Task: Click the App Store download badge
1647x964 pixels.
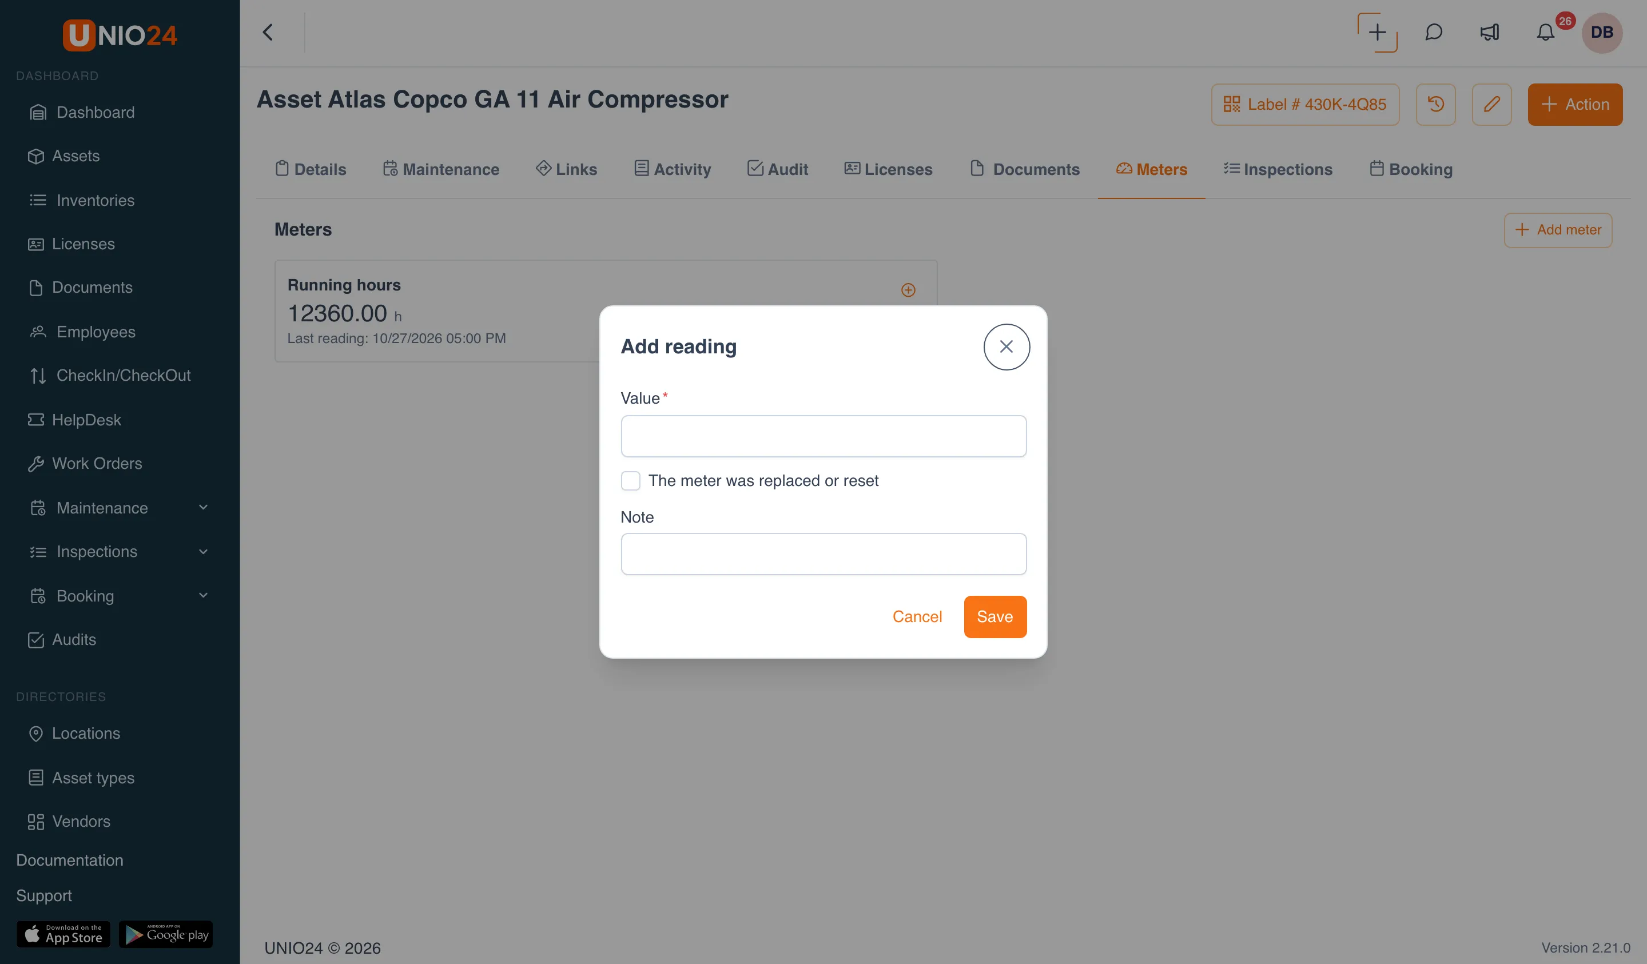Action: [x=63, y=935]
